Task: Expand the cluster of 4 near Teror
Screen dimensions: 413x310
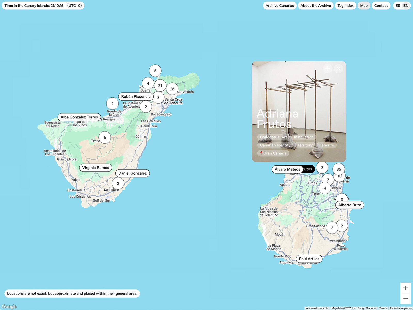Action: coord(325,188)
